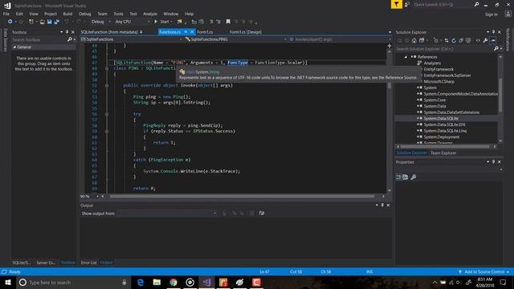This screenshot has height=289, width=514.
Task: Click the Quick Launch search field
Action: click(x=443, y=5)
